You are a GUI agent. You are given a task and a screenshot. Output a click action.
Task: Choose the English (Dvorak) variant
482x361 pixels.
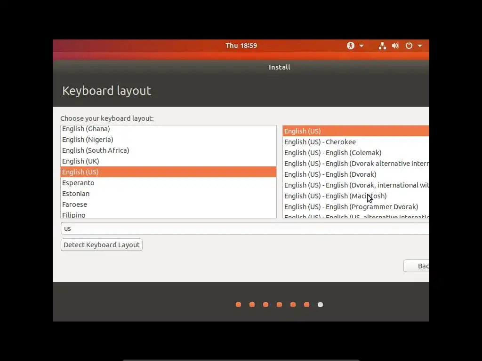click(x=356, y=174)
